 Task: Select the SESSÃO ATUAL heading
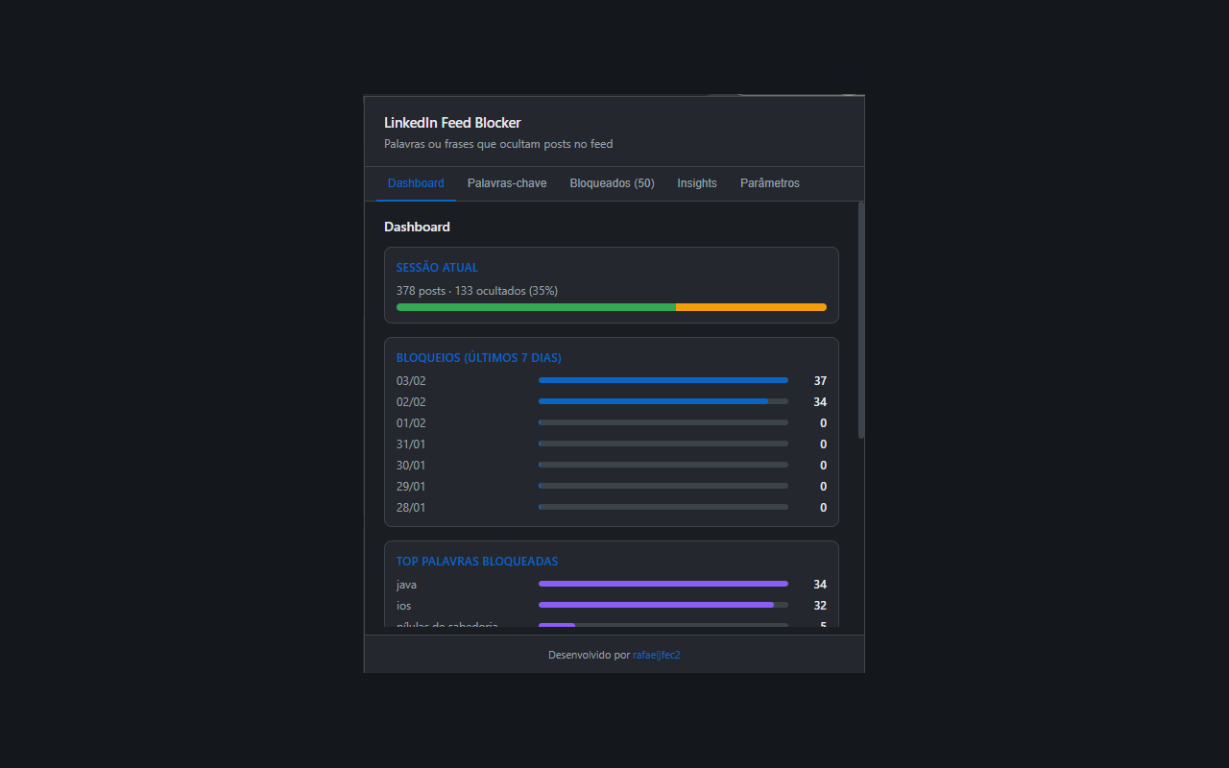437,268
